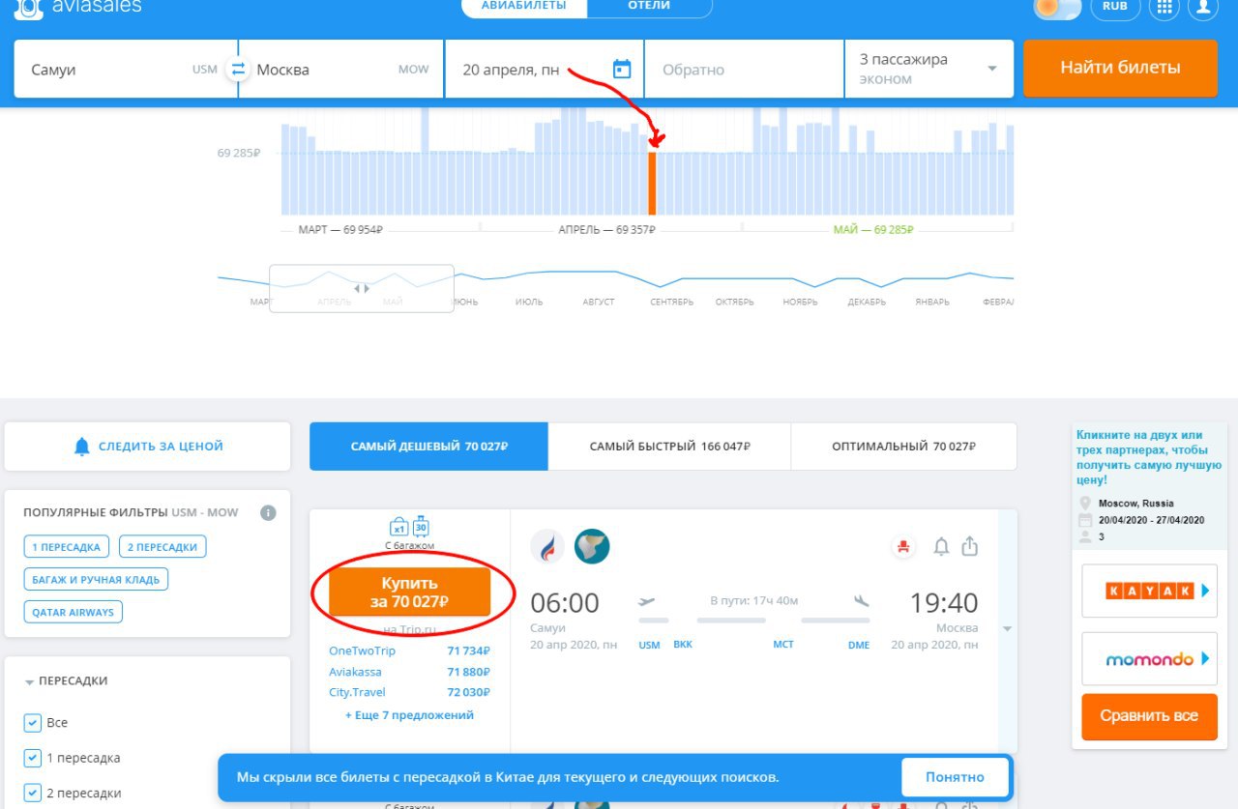Open the momondo partner option
1238x809 pixels.
(x=1149, y=659)
